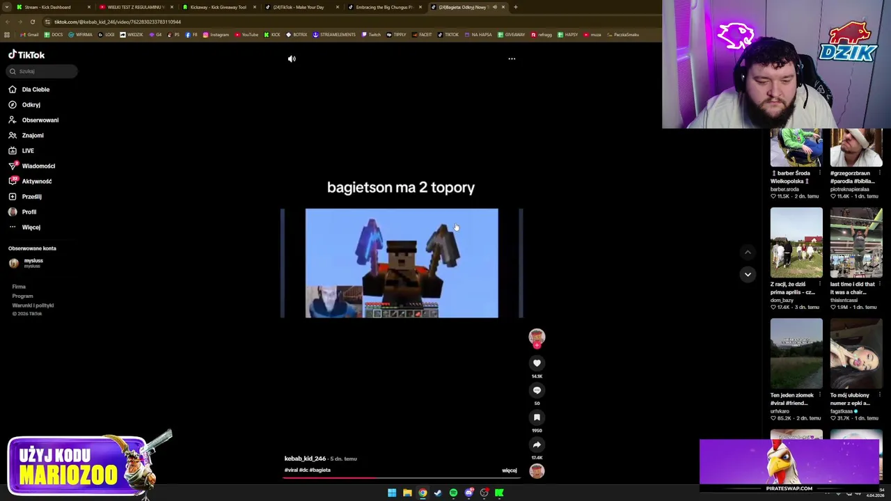Open 'last time I did that' video thumbnail
Viewport: 891px width, 501px height.
[x=856, y=242]
